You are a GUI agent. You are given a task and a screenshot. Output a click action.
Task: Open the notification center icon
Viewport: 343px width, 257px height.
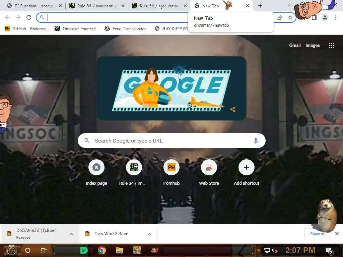pos(329,251)
